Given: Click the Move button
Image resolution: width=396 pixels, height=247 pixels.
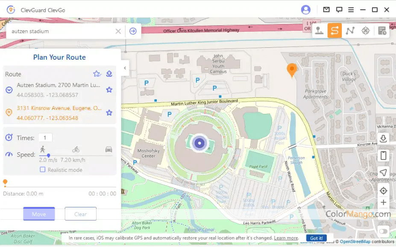Looking at the screenshot, I should 39,214.
